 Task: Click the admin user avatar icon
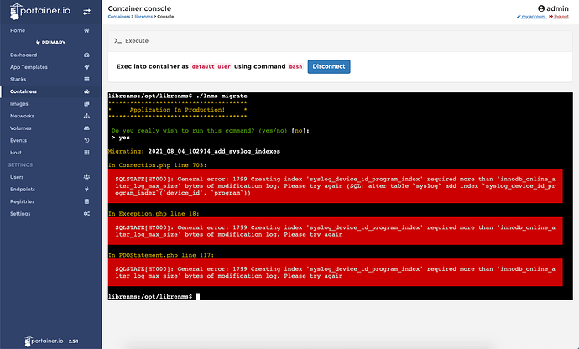[541, 8]
